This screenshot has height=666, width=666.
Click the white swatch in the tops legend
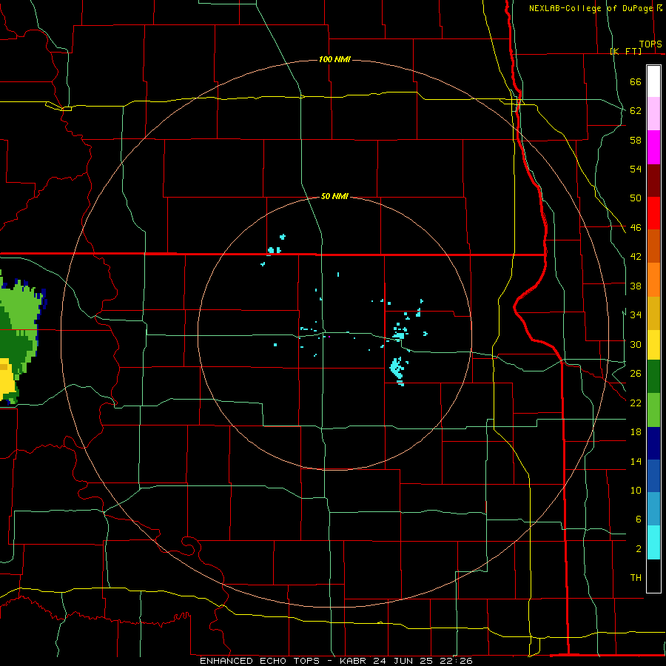pos(653,81)
